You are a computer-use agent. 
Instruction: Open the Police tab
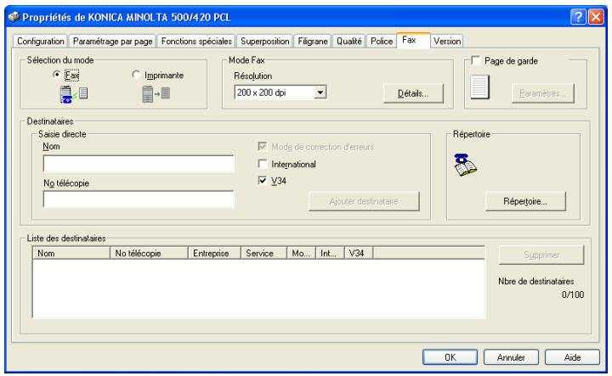tap(382, 41)
